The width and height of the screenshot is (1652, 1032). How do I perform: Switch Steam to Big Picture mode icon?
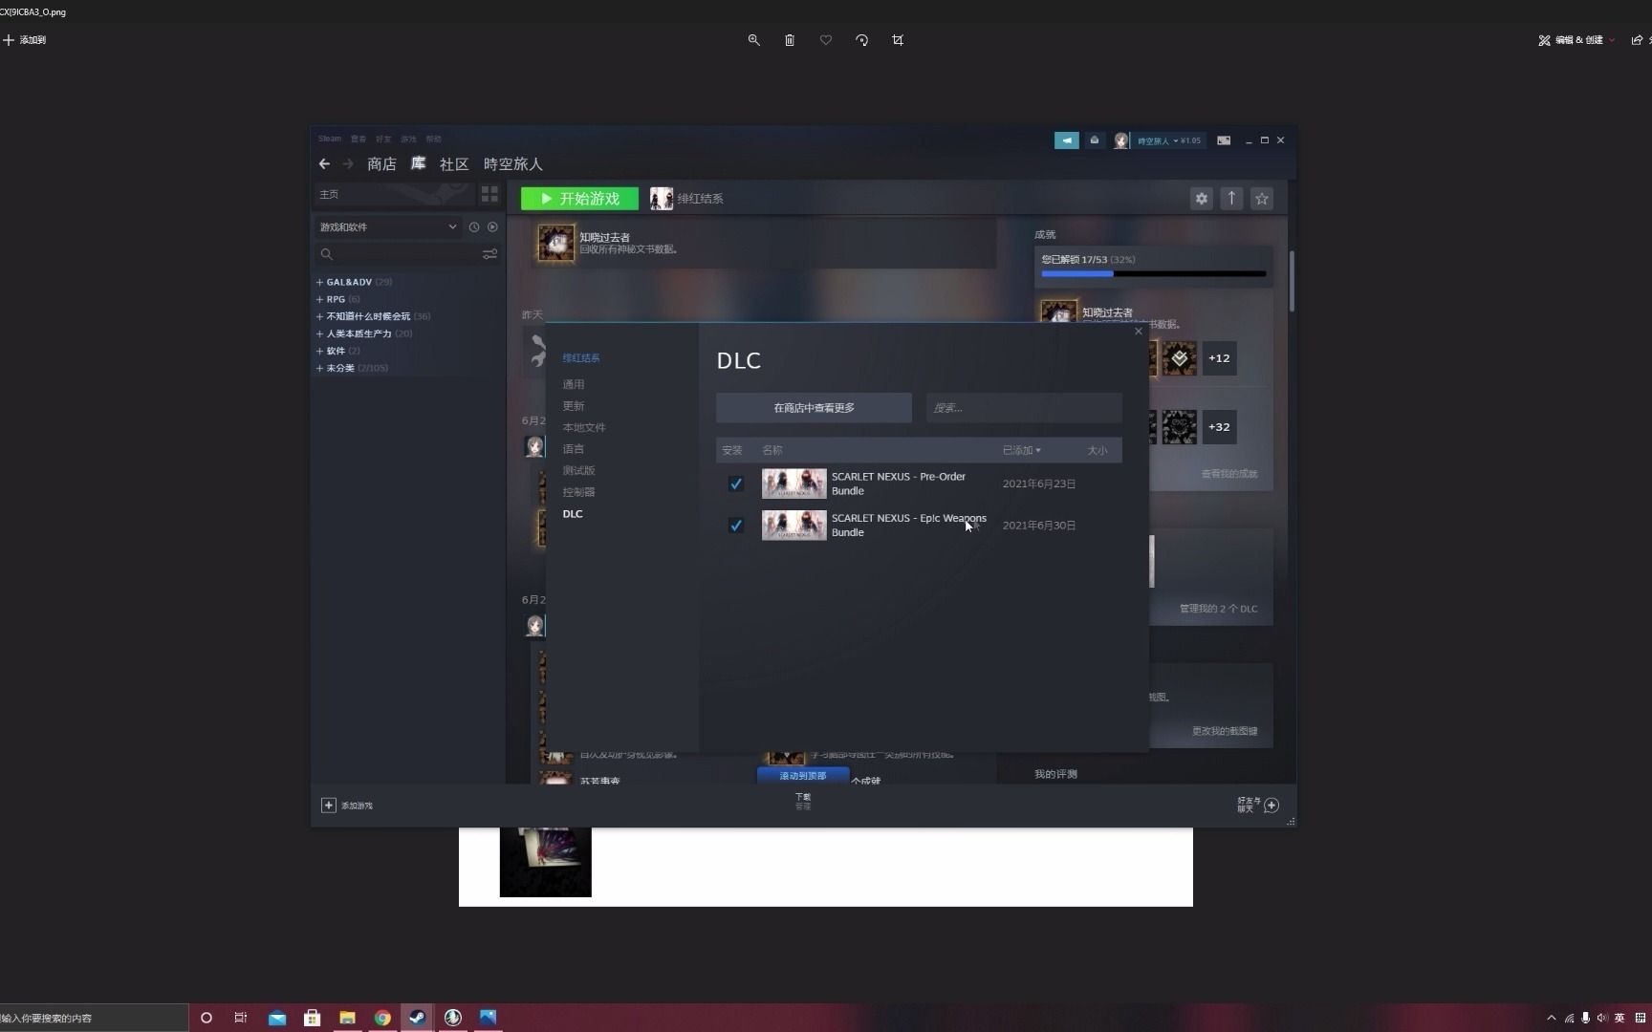click(x=1224, y=140)
